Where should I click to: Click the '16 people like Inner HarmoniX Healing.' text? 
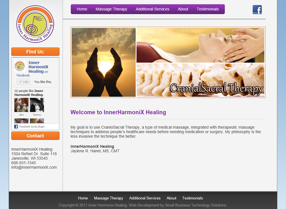pos(29,93)
